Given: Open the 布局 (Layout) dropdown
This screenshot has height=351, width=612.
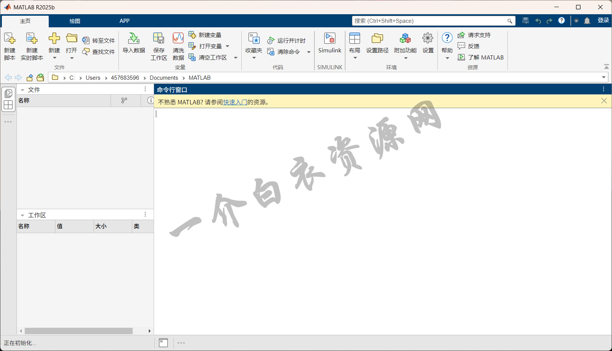Looking at the screenshot, I should [x=355, y=58].
